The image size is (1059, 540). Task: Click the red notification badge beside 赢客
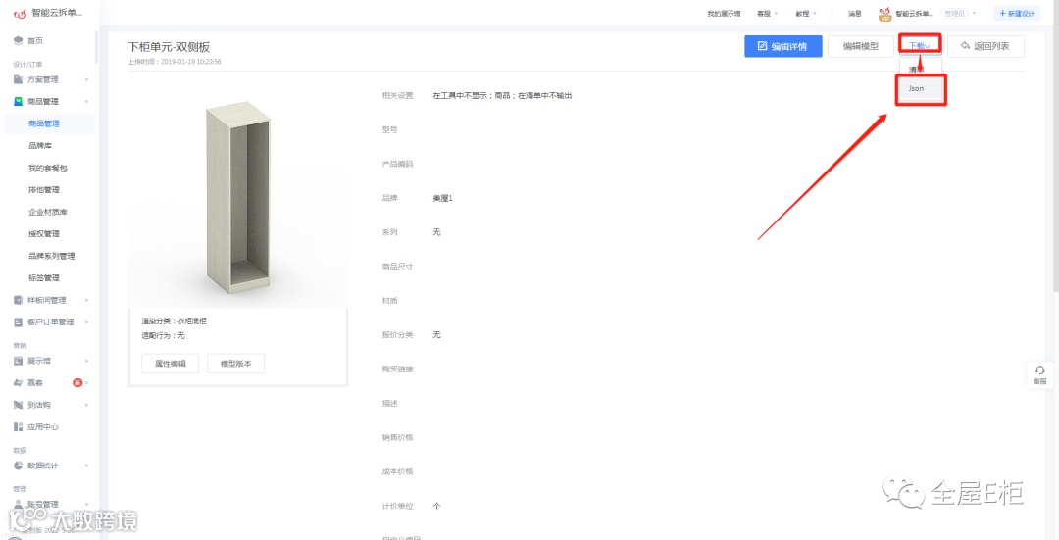click(x=77, y=383)
